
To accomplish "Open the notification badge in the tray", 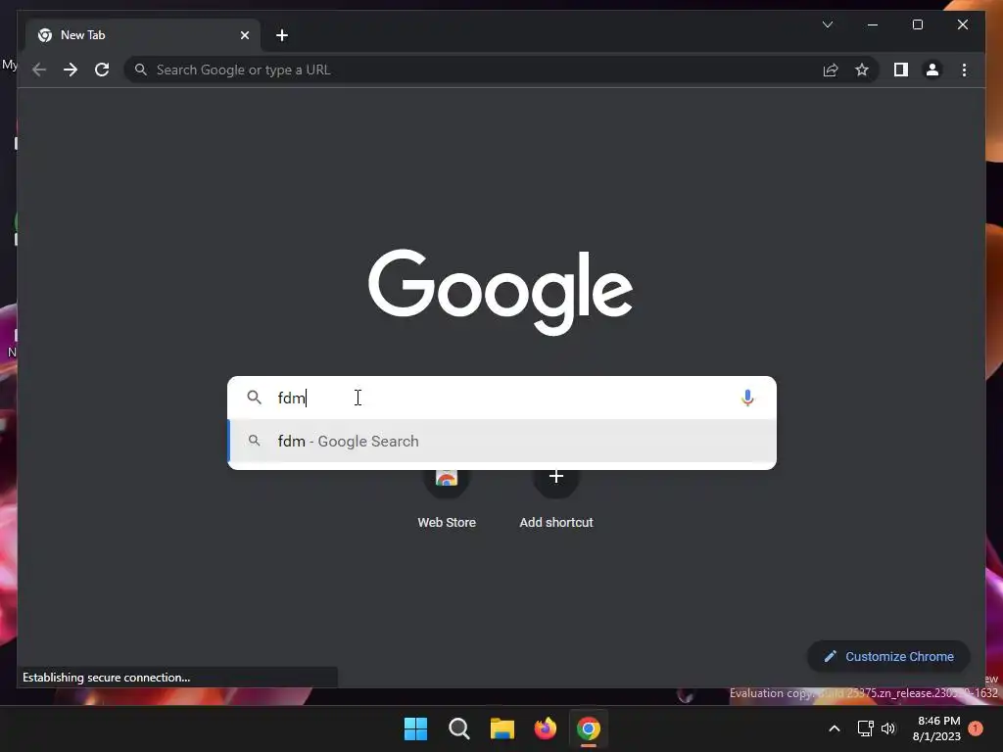I will click(x=976, y=728).
